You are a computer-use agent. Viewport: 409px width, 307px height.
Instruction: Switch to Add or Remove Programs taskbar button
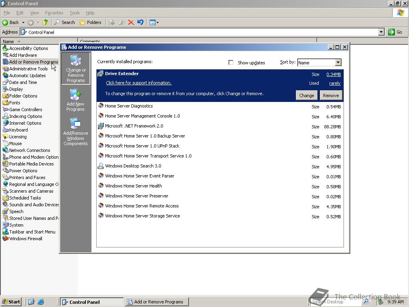coord(157,302)
